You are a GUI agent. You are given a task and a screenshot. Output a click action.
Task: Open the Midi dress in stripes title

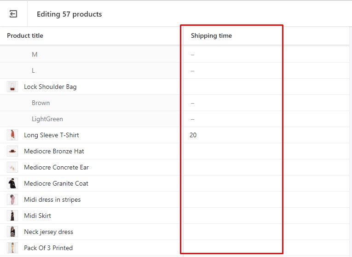[52, 199]
